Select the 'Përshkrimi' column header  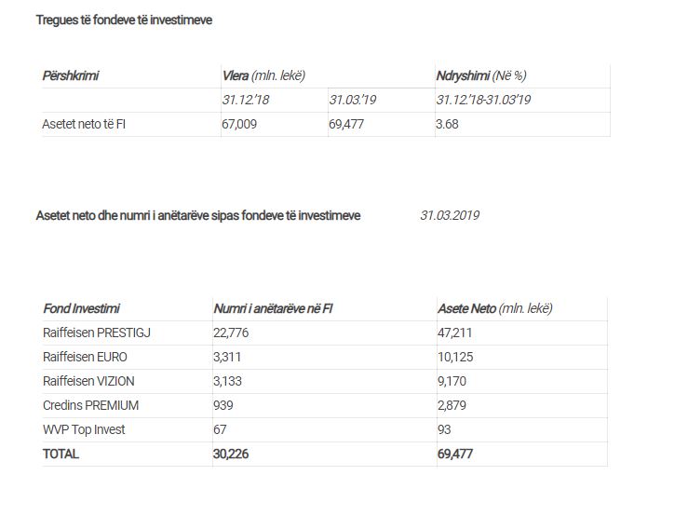pyautogui.click(x=70, y=75)
